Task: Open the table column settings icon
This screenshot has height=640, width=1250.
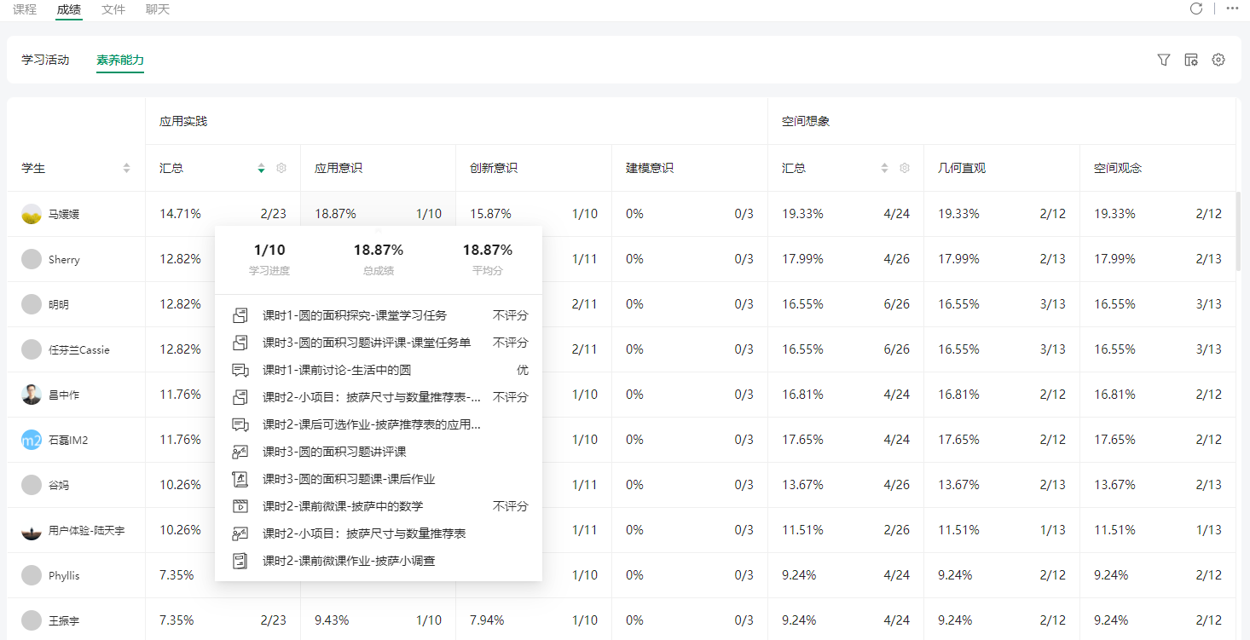Action: (1191, 60)
